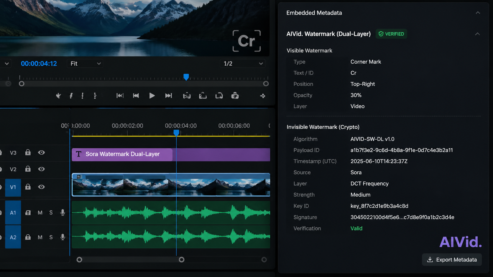Select the A1 audio waveform clip
493x277 pixels.
[x=171, y=213]
